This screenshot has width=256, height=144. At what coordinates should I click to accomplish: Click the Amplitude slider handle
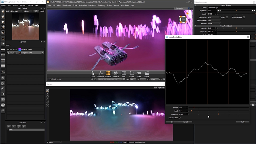click(218, 114)
